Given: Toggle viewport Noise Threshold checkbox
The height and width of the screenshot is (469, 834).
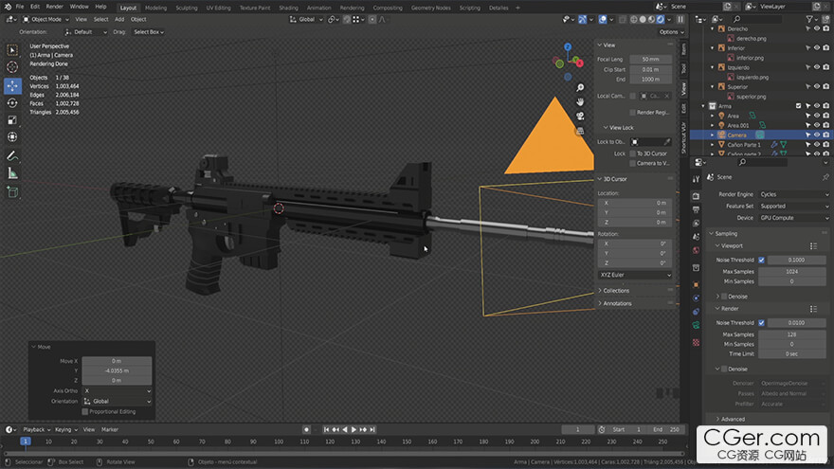Looking at the screenshot, I should [x=762, y=260].
